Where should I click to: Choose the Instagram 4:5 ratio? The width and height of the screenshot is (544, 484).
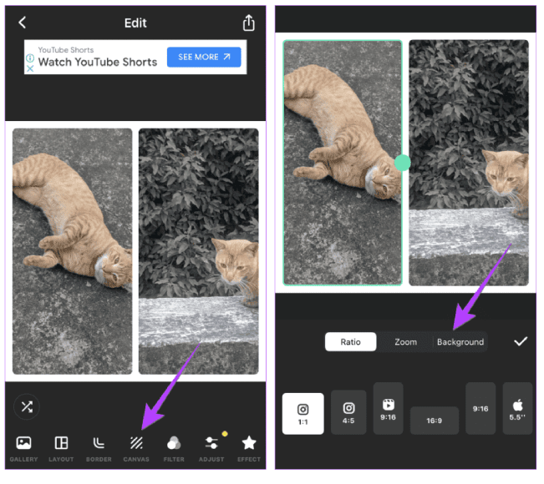[x=348, y=412]
